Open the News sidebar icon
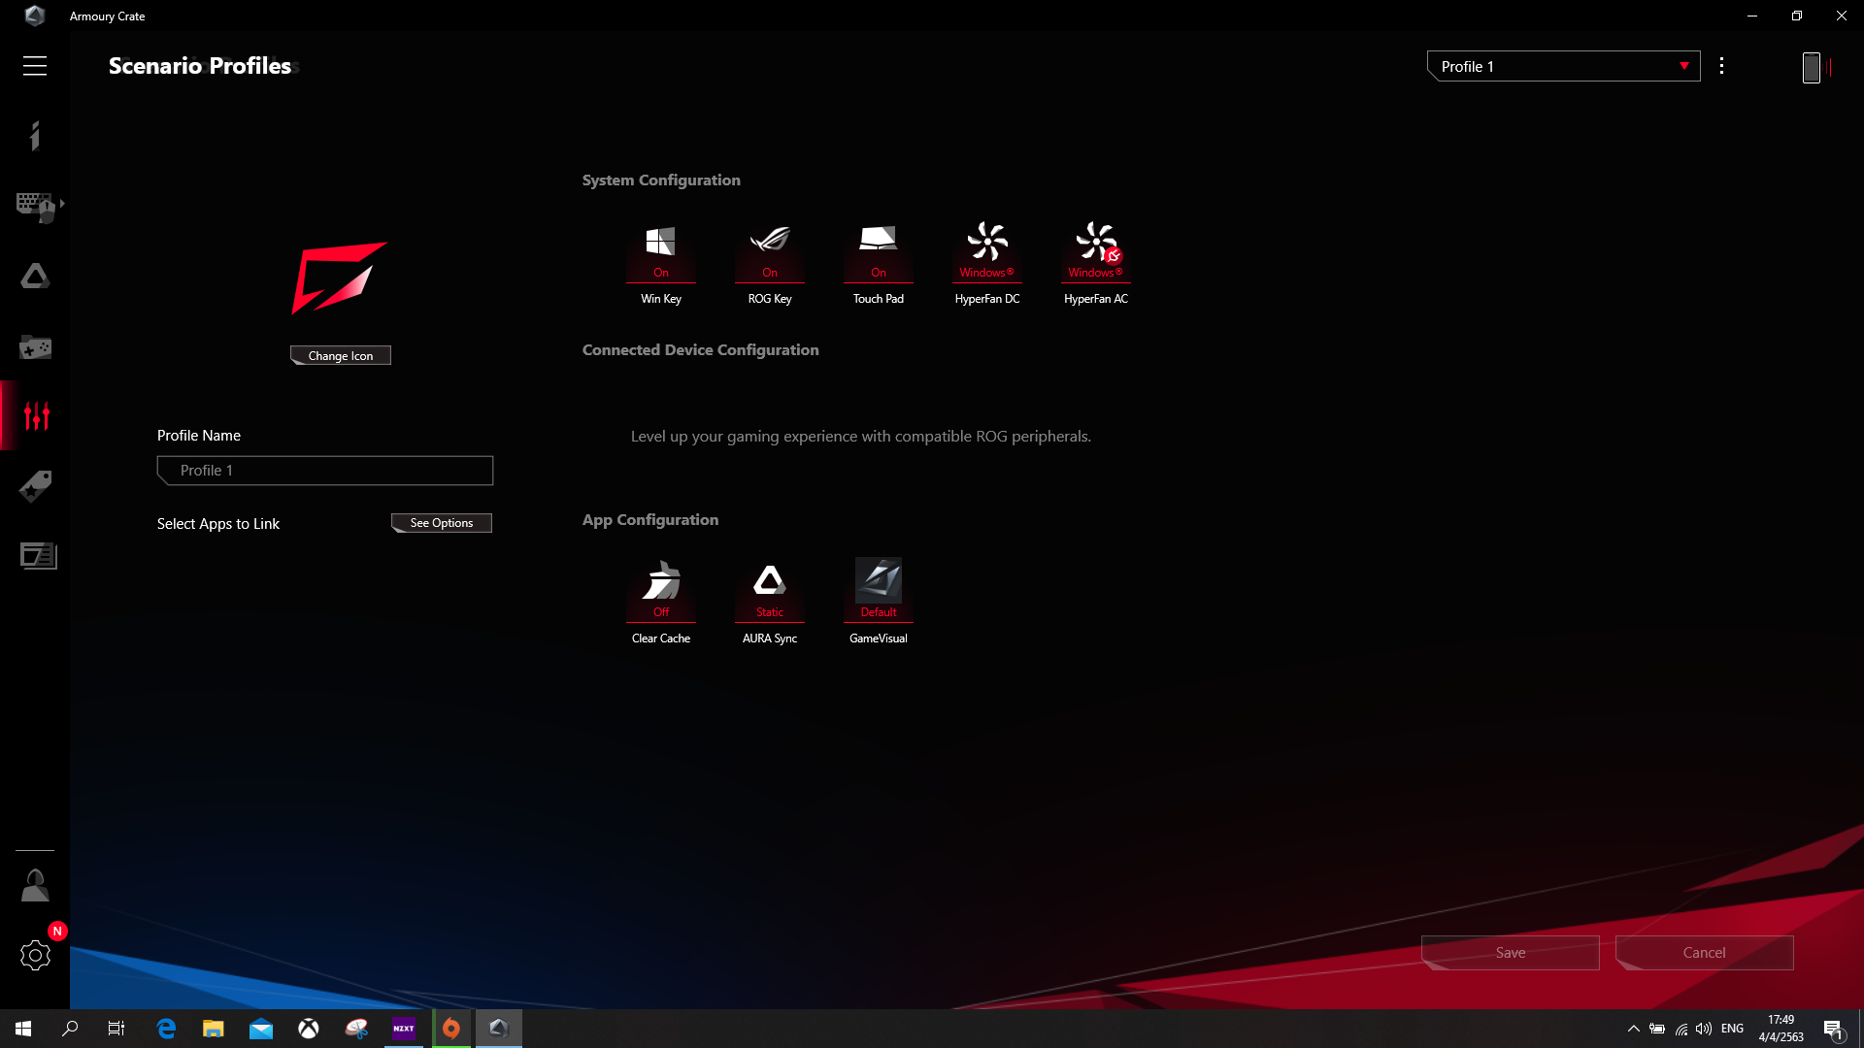This screenshot has width=1864, height=1048. point(38,555)
